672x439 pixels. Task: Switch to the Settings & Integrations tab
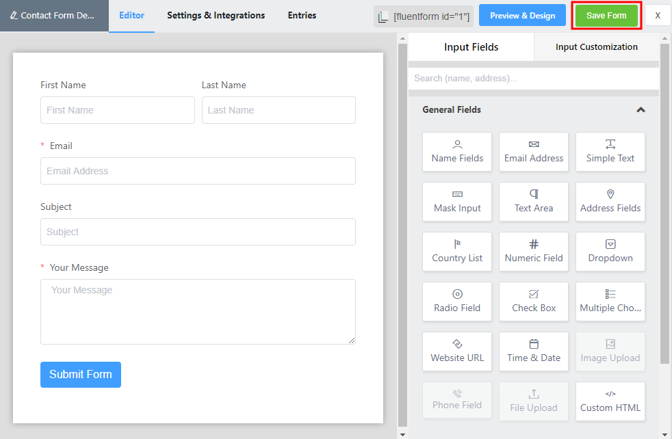pos(216,15)
